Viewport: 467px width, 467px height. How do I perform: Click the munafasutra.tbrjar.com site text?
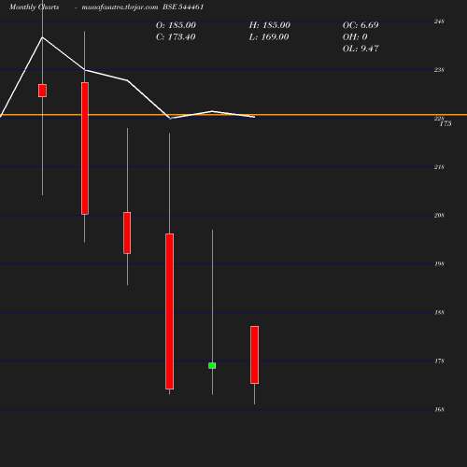[120, 7]
